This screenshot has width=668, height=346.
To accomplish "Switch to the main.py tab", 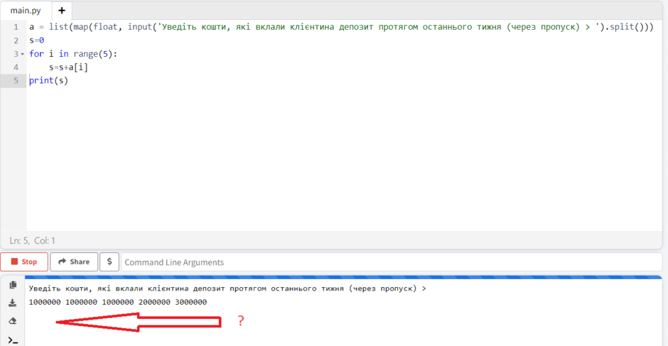I will (26, 11).
